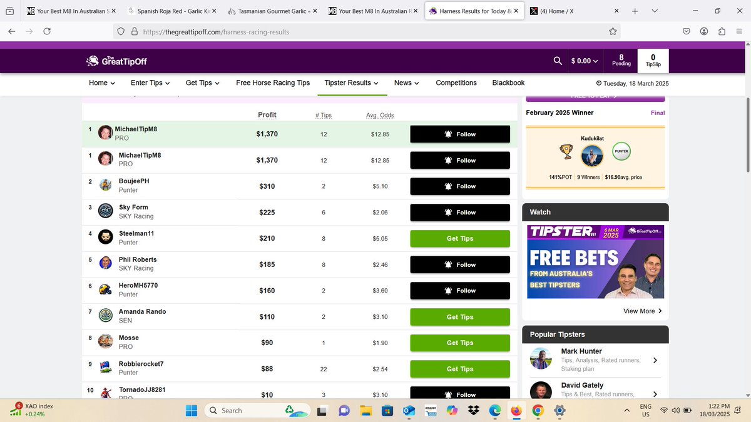The height and width of the screenshot is (422, 751).
Task: Click Robbierocket7 avatar
Action: [x=105, y=368]
